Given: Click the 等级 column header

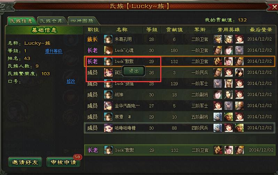Looking at the screenshot, I should (x=152, y=30).
